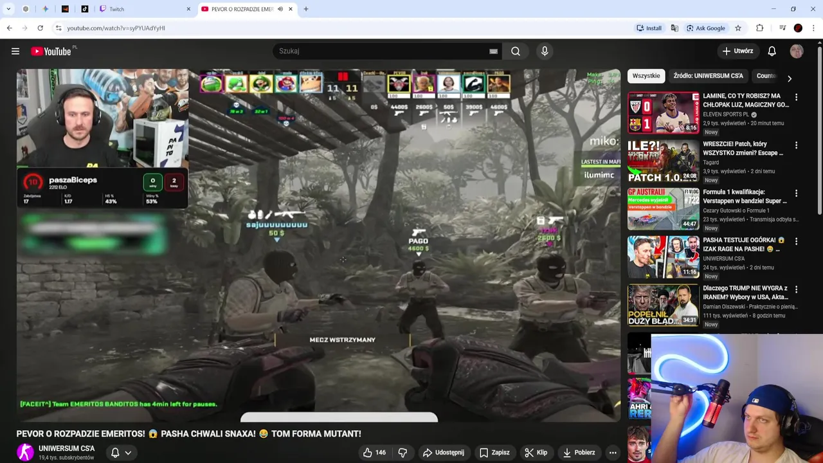The height and width of the screenshot is (463, 823).
Task: Click the ELEVEN SPORTS PL channel name
Action: 726,114
